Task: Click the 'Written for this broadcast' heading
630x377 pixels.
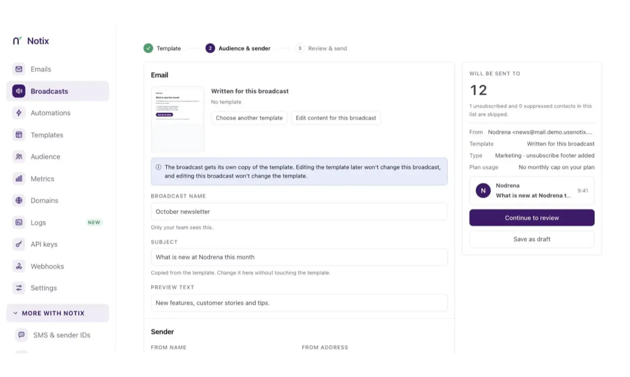Action: point(250,91)
